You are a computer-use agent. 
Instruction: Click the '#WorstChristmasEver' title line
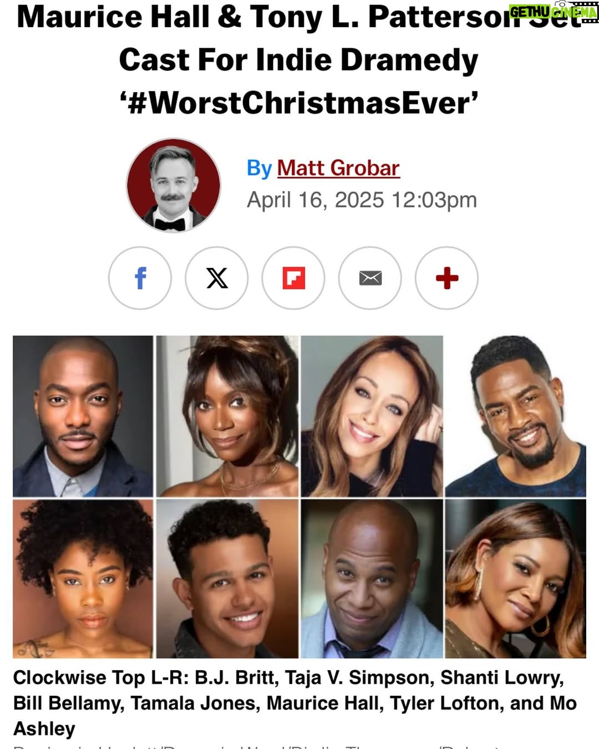pyautogui.click(x=299, y=103)
